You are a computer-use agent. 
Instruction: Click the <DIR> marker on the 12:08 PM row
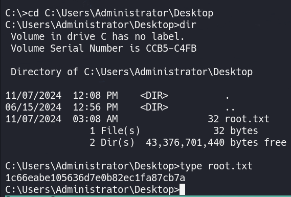click(x=154, y=96)
